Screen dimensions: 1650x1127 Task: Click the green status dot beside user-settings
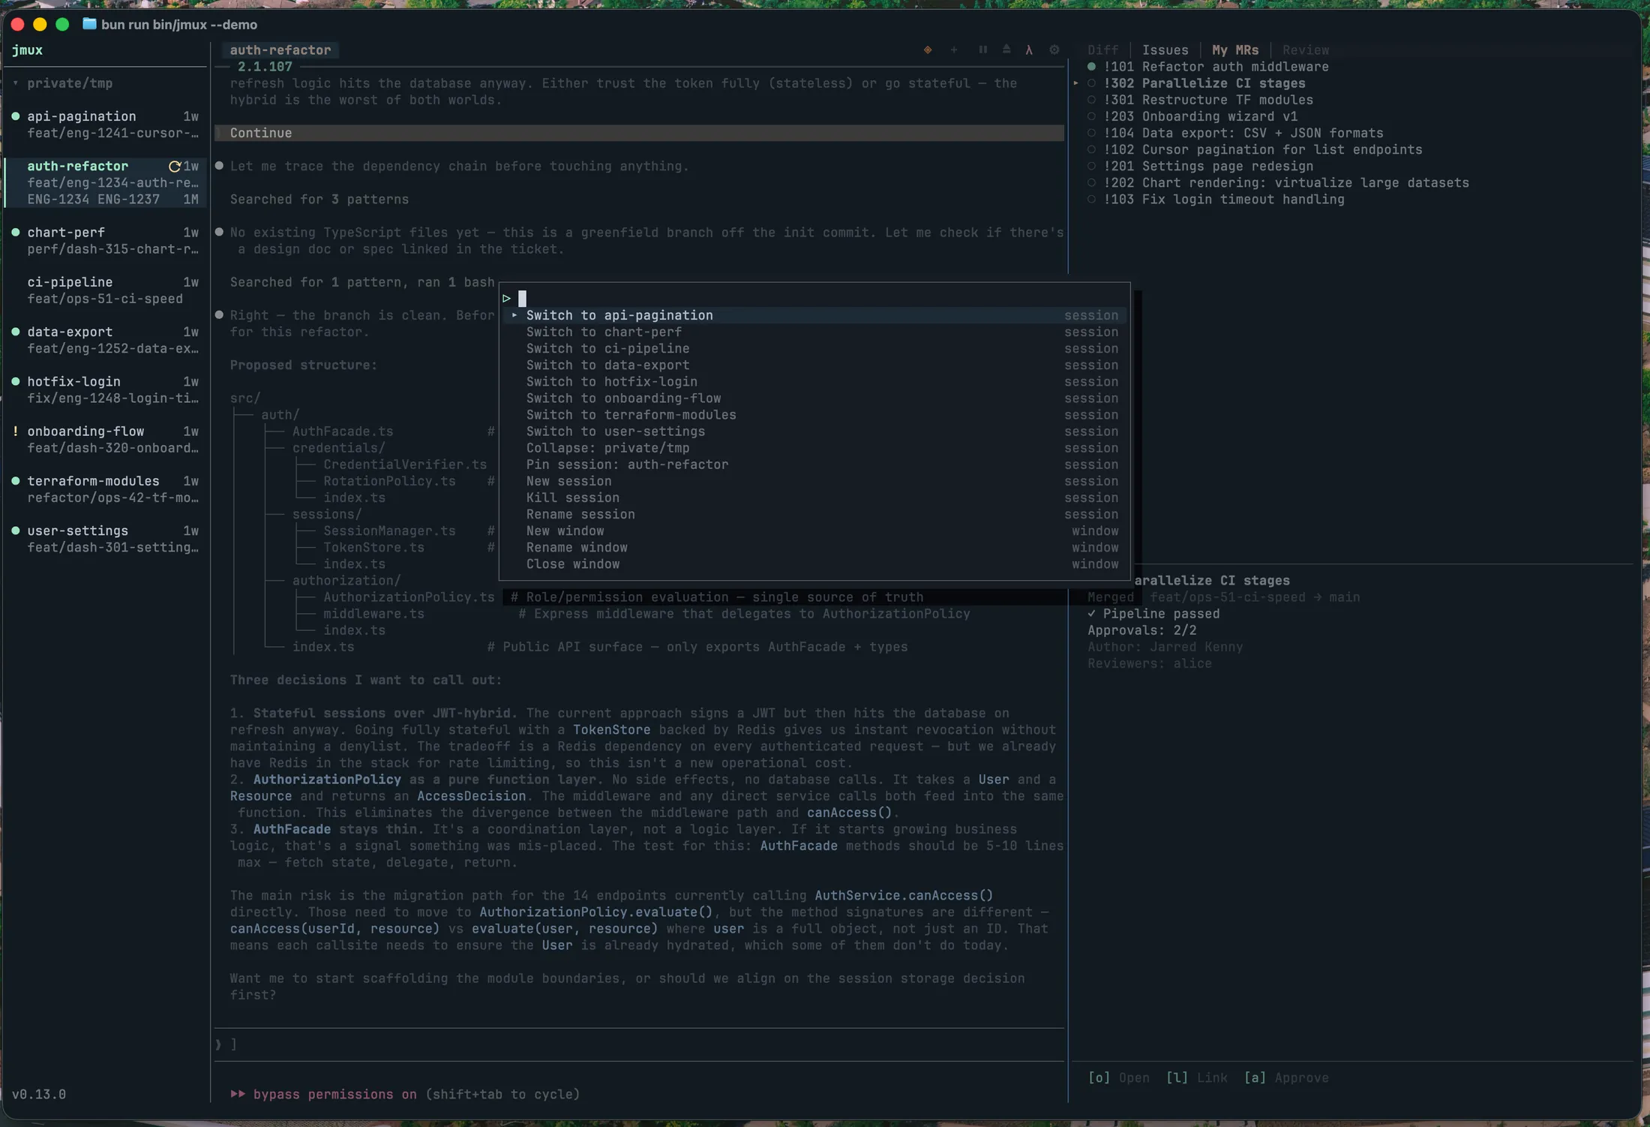point(16,530)
